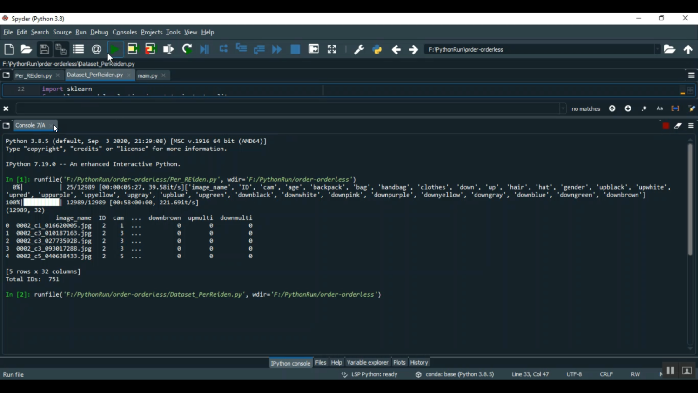Open the Preferences wrench icon

(x=359, y=49)
